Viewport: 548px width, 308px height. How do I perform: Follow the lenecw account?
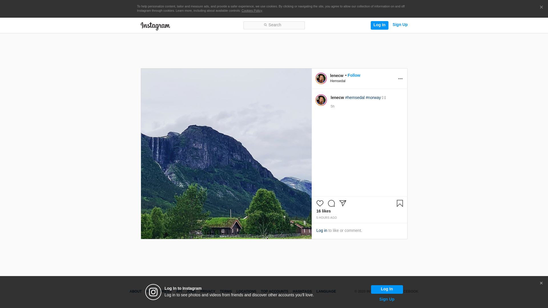(354, 75)
